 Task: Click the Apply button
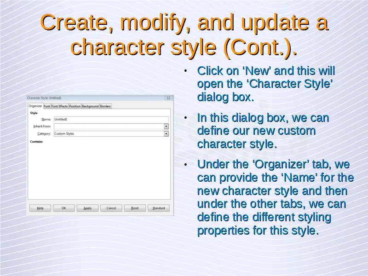[x=87, y=208]
